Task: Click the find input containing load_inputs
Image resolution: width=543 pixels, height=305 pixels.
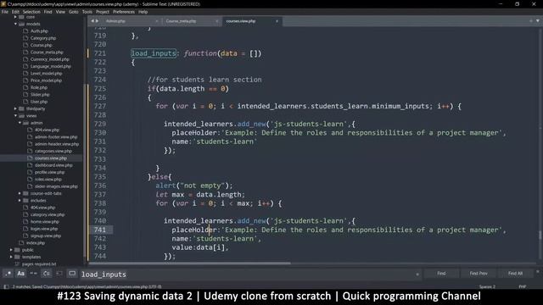Action: click(248, 274)
